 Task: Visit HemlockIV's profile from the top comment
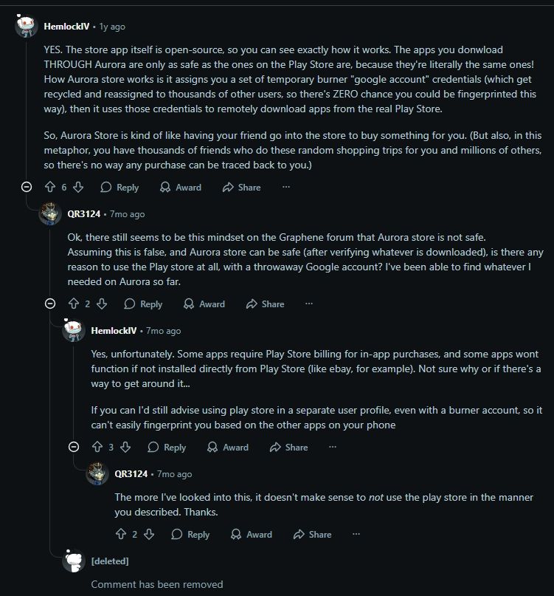pyautogui.click(x=66, y=27)
